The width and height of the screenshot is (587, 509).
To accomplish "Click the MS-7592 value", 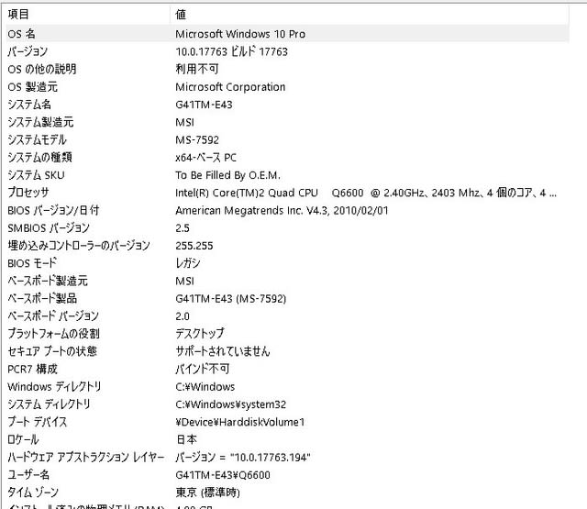I will pyautogui.click(x=197, y=140).
